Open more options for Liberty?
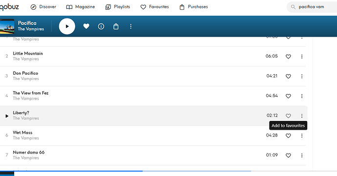Viewport: 337px width, 176px height. (x=302, y=116)
